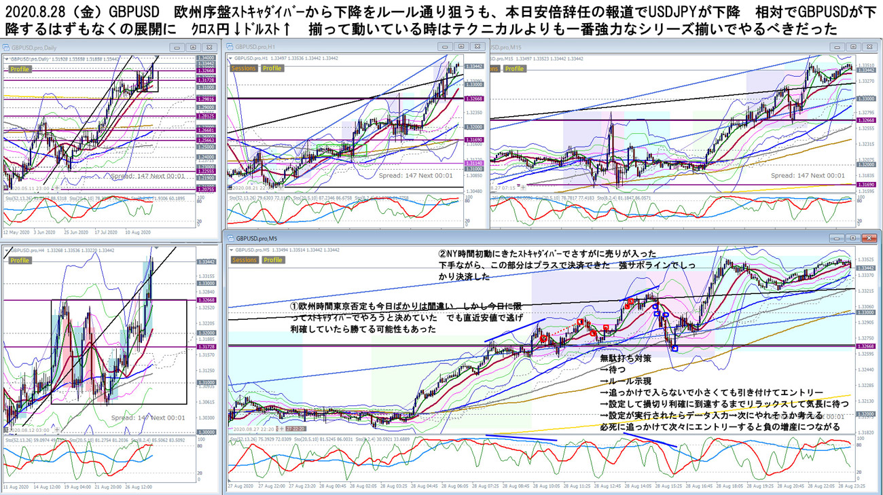
Task: Click the 1.32668 price label on H1 chart
Action: tap(474, 98)
